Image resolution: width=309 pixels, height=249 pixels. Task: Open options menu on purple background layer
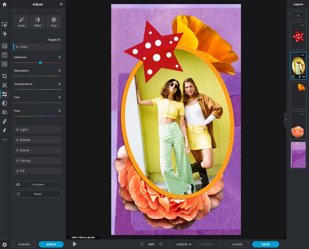click(x=302, y=144)
